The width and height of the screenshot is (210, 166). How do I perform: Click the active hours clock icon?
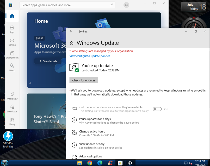pos(74,132)
